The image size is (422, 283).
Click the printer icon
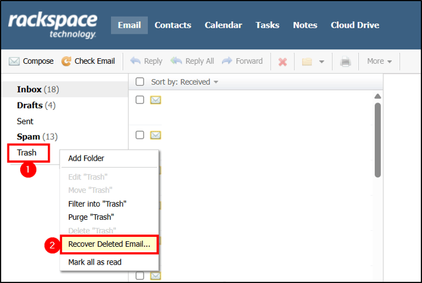tap(345, 61)
